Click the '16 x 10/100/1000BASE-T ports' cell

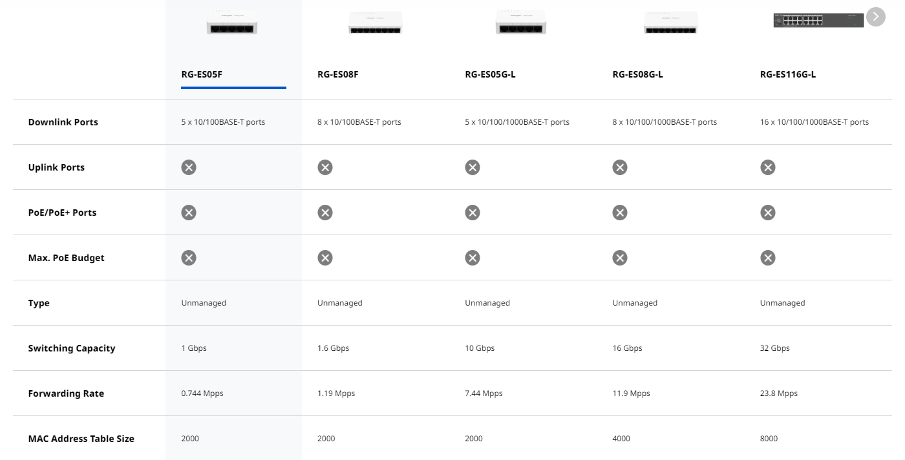(x=814, y=122)
